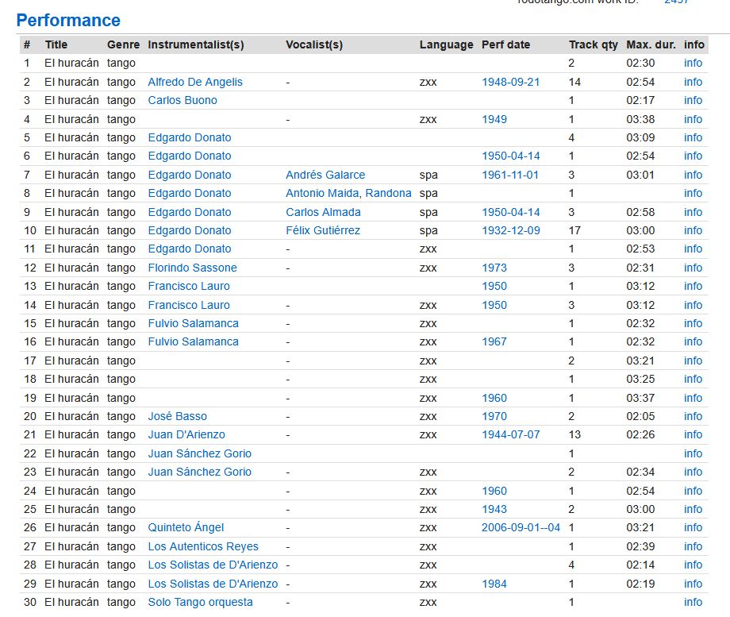Screen dimensions: 730x617
Task: Open the Carlos Buono link
Action: click(182, 100)
